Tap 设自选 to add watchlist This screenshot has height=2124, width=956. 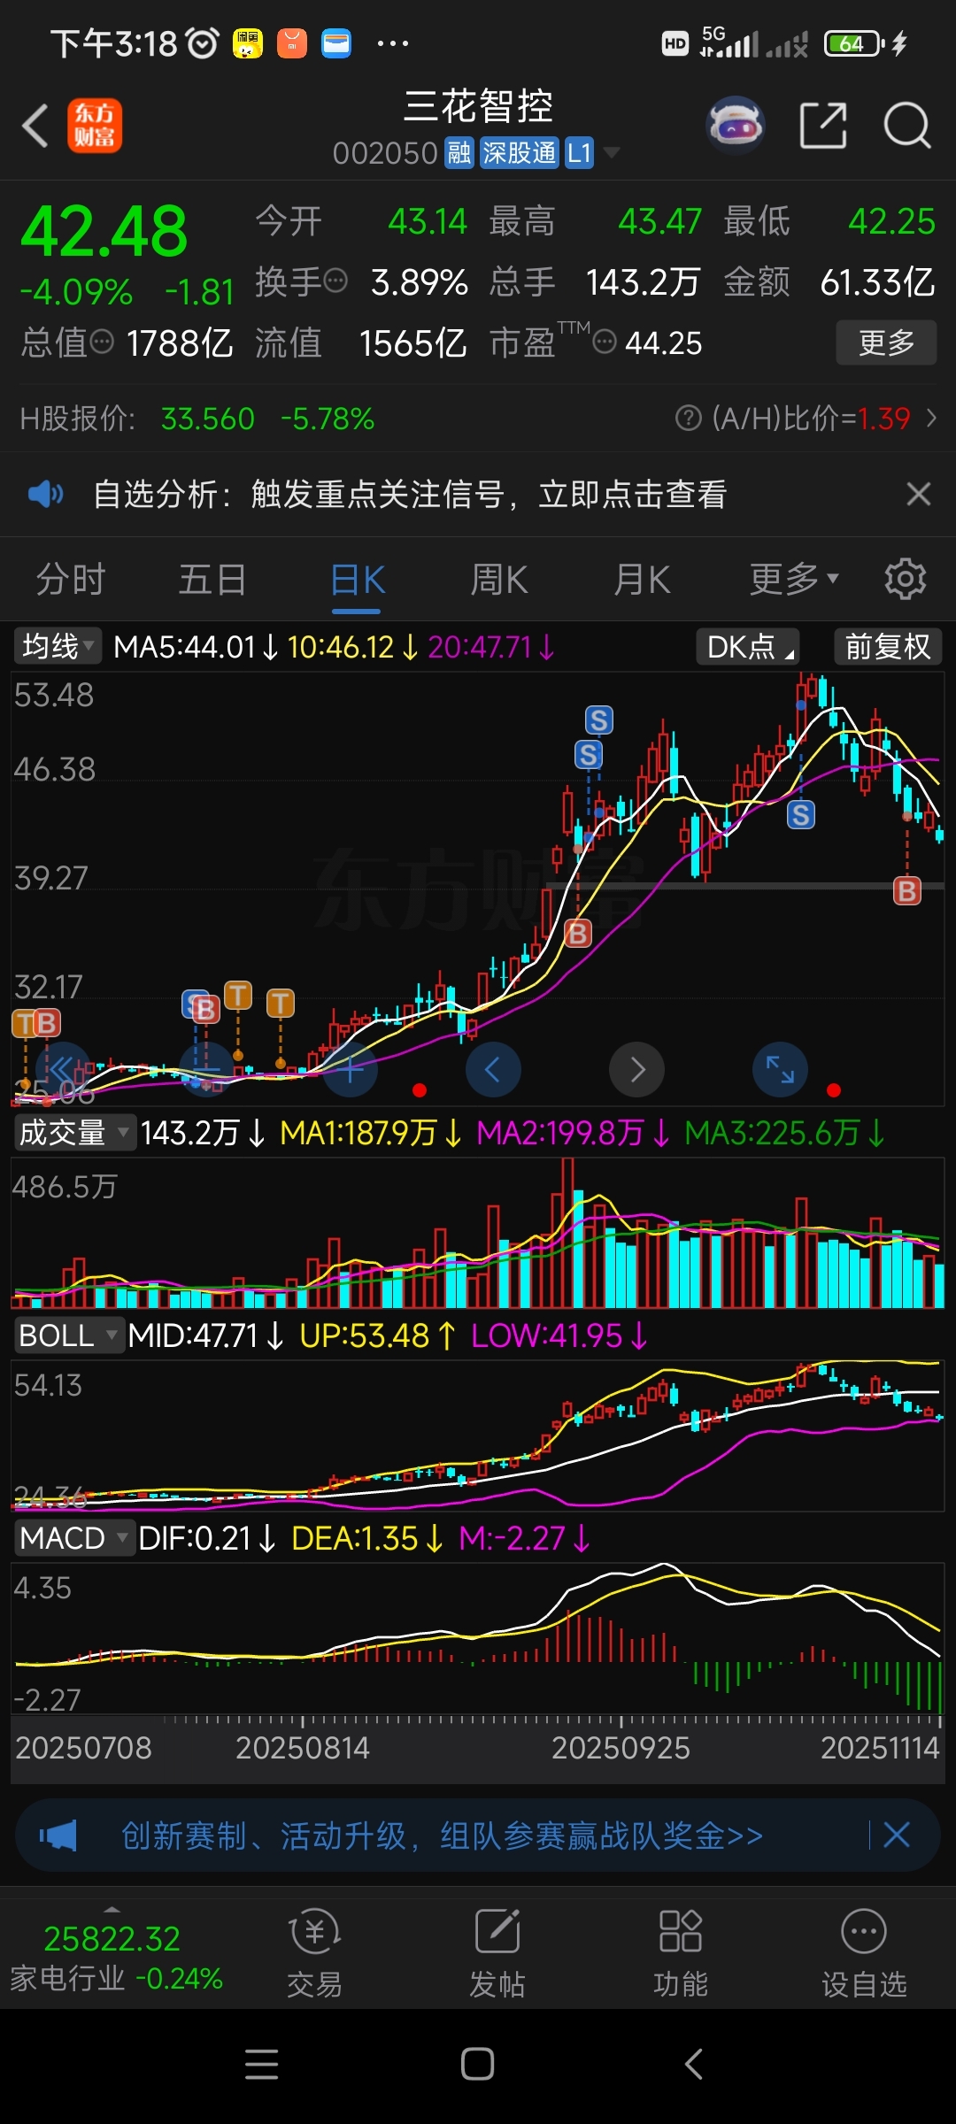[x=864, y=1954]
